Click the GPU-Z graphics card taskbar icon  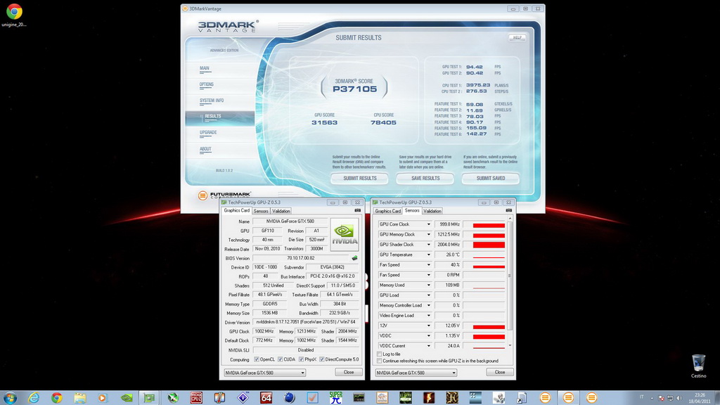(150, 398)
